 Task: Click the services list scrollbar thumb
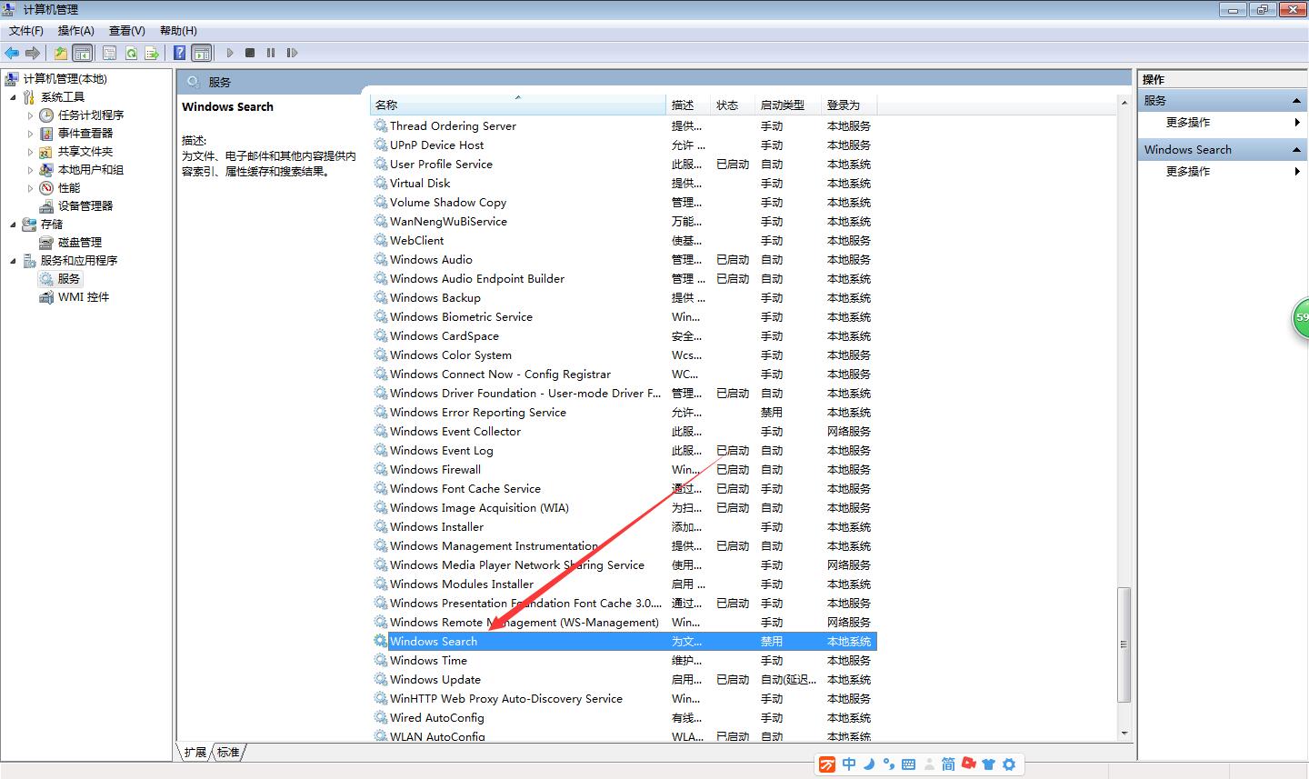tap(1124, 644)
